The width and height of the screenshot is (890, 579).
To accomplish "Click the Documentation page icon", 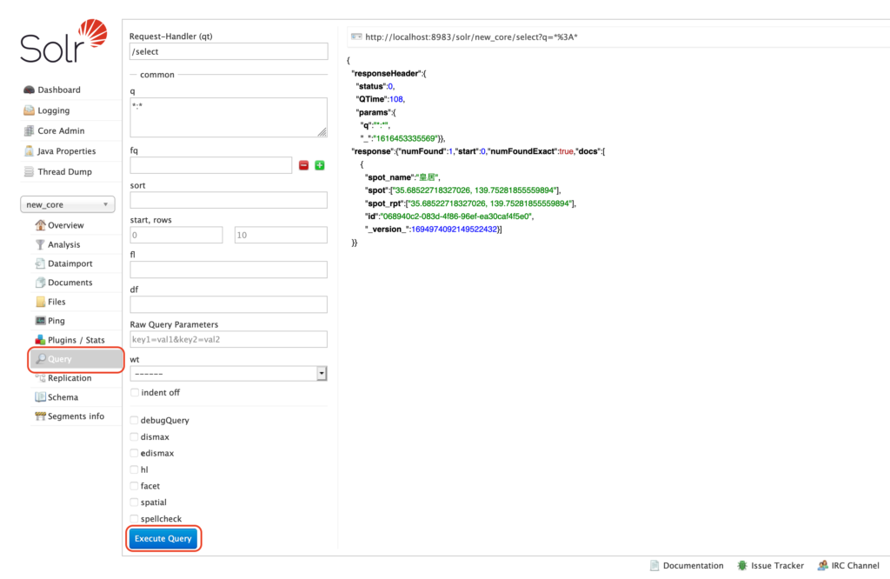I will [x=654, y=565].
